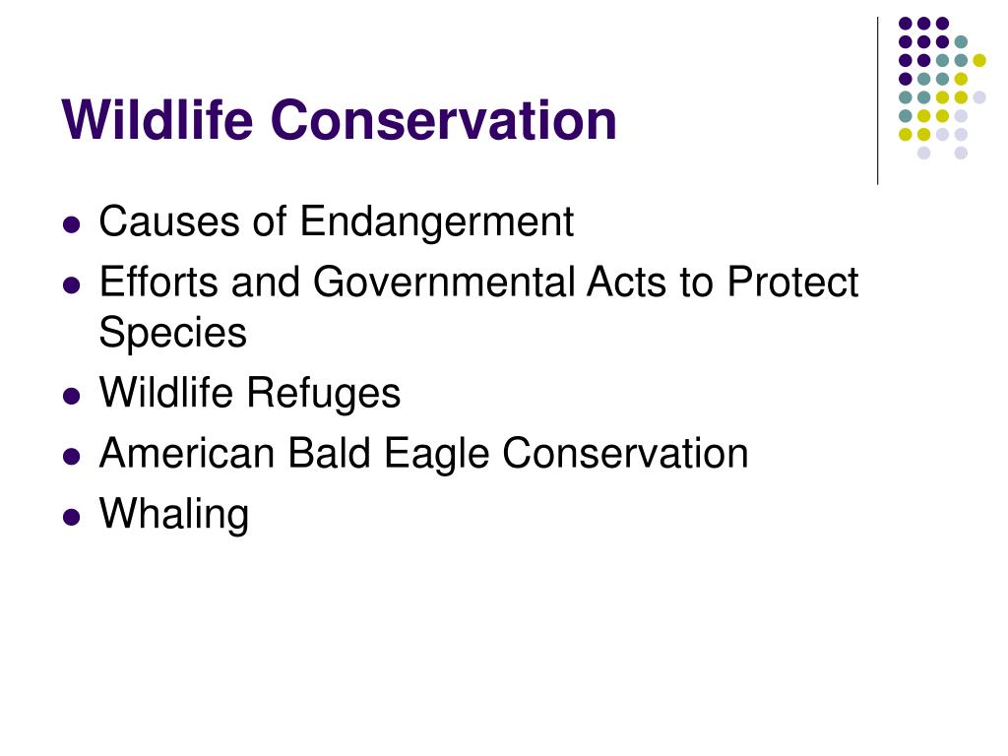
Task: Click bullet dot before Whaling
Action: 72,517
